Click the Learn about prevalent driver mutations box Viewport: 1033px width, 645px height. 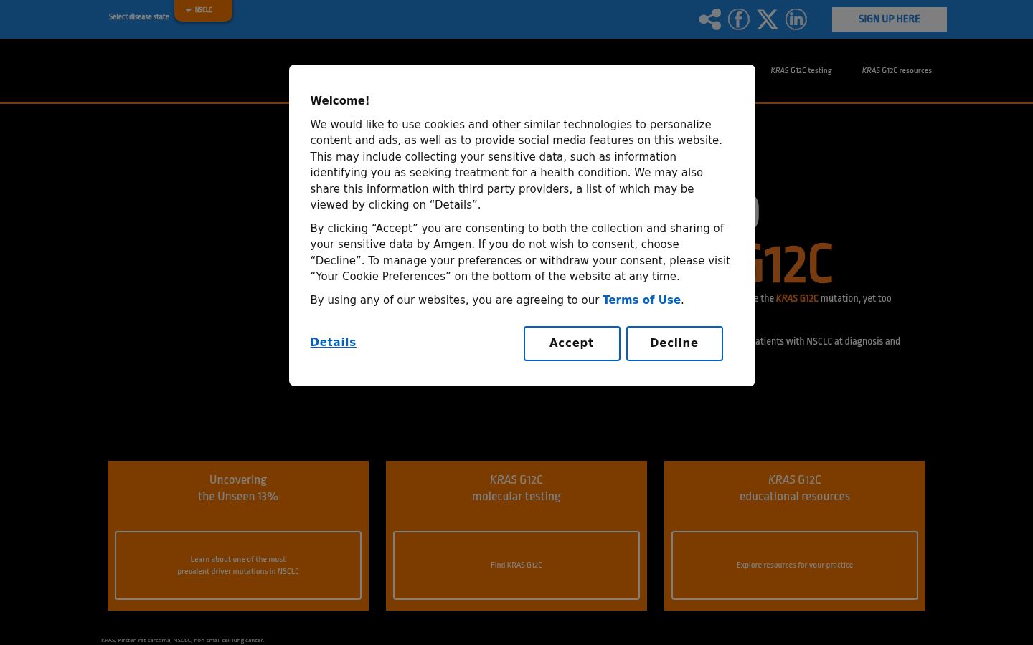(238, 565)
